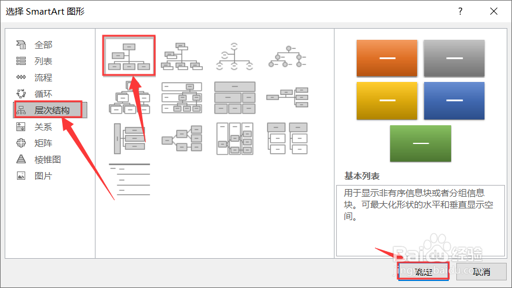Click the 图片 picture icon
The width and height of the screenshot is (512, 288).
tap(21, 176)
